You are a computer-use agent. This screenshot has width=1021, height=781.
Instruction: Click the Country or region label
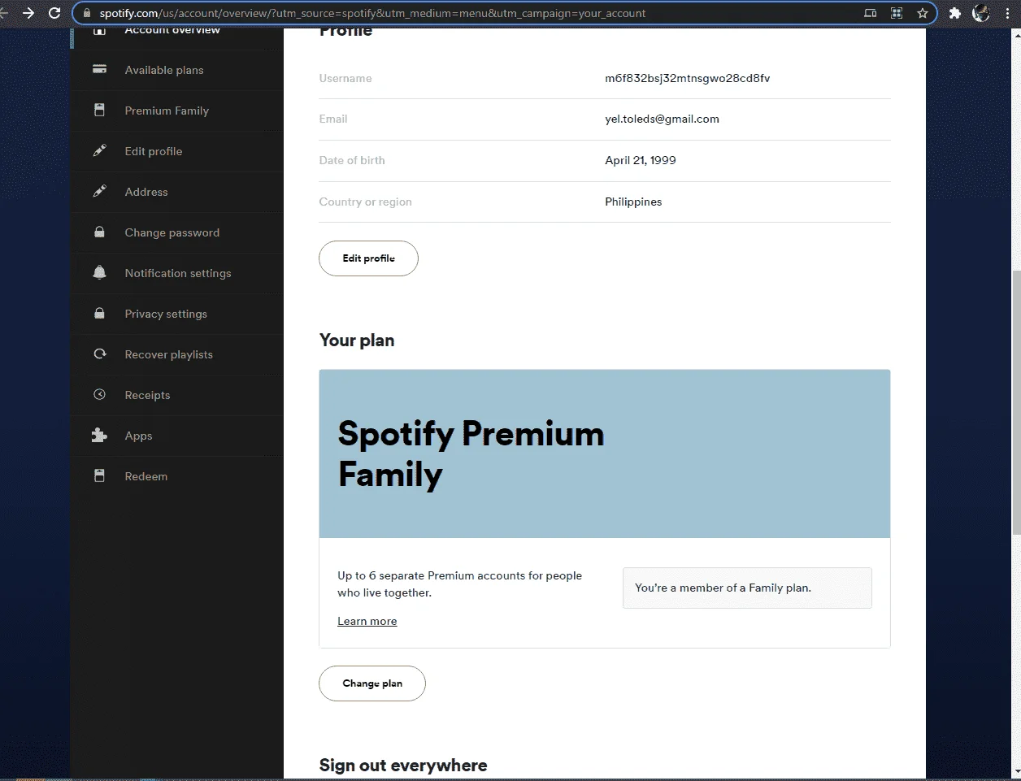(366, 202)
